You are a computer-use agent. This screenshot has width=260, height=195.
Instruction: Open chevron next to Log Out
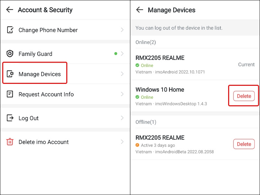[122, 118]
